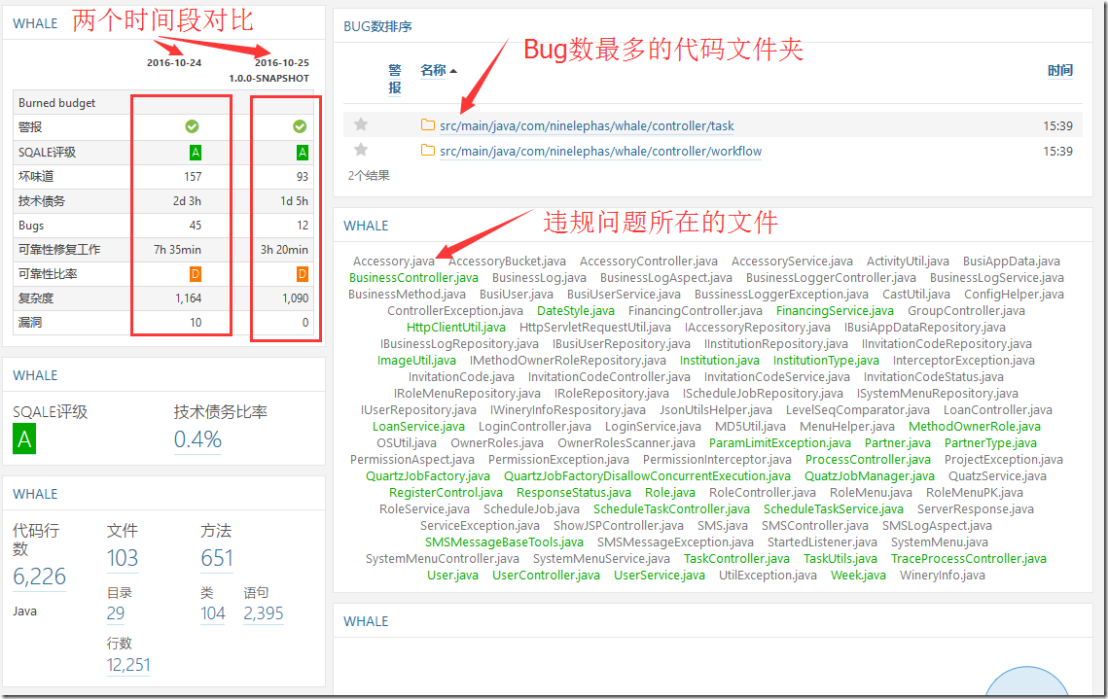Click 坏味道 value 157
The height and width of the screenshot is (699, 1108).
(193, 177)
